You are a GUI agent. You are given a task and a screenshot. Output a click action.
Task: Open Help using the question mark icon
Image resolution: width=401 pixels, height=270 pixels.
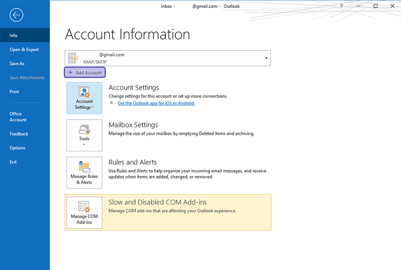point(341,6)
